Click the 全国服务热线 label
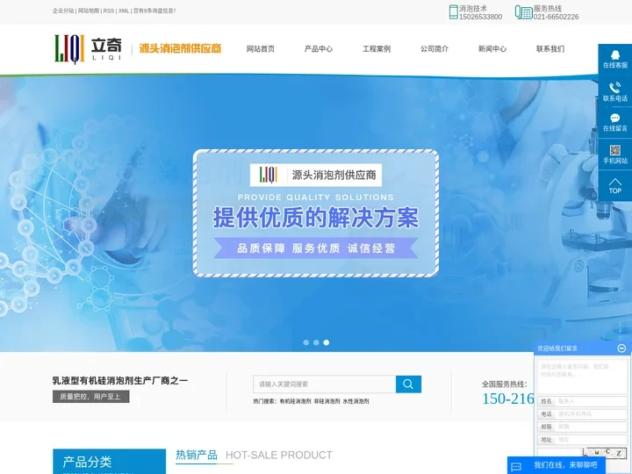Viewport: 632px width, 474px height. pos(504,384)
